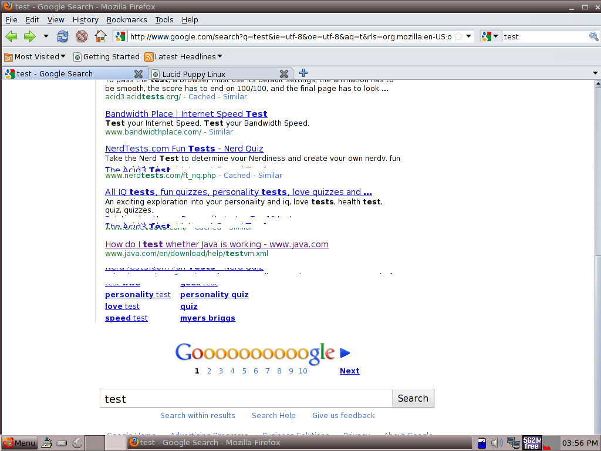Search related term personality test
Viewport: 601px width, 451px height.
[138, 295]
